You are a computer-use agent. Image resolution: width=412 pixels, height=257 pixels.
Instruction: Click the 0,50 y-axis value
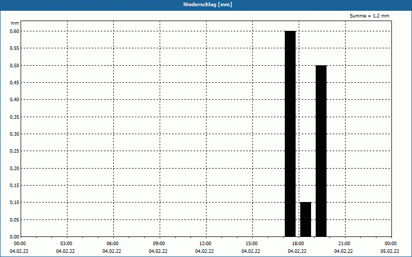tap(14, 66)
